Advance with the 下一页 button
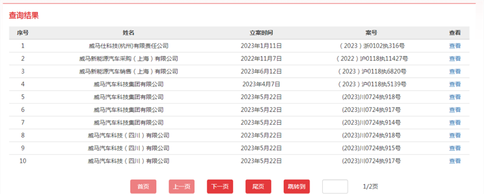Screen dimensions: 484x194 click(x=220, y=186)
